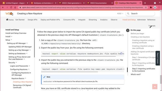Image resolution: width=162 pixels, height=91 pixels.
Task: Open Analytics nav item
Action: (104, 20)
